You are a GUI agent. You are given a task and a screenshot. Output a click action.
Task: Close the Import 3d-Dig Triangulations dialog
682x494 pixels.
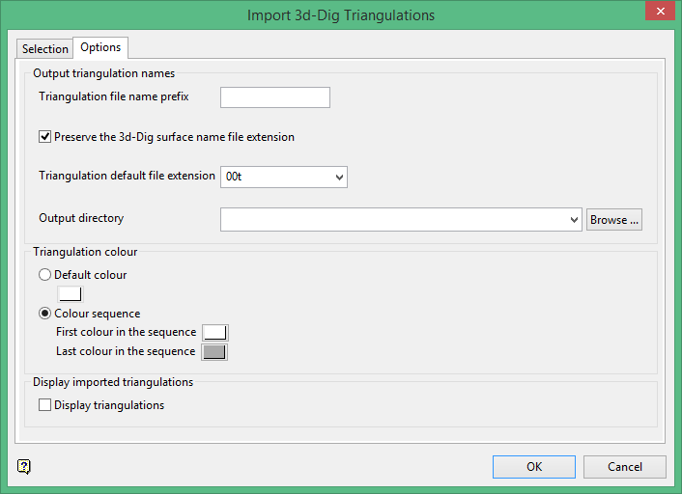(x=659, y=14)
